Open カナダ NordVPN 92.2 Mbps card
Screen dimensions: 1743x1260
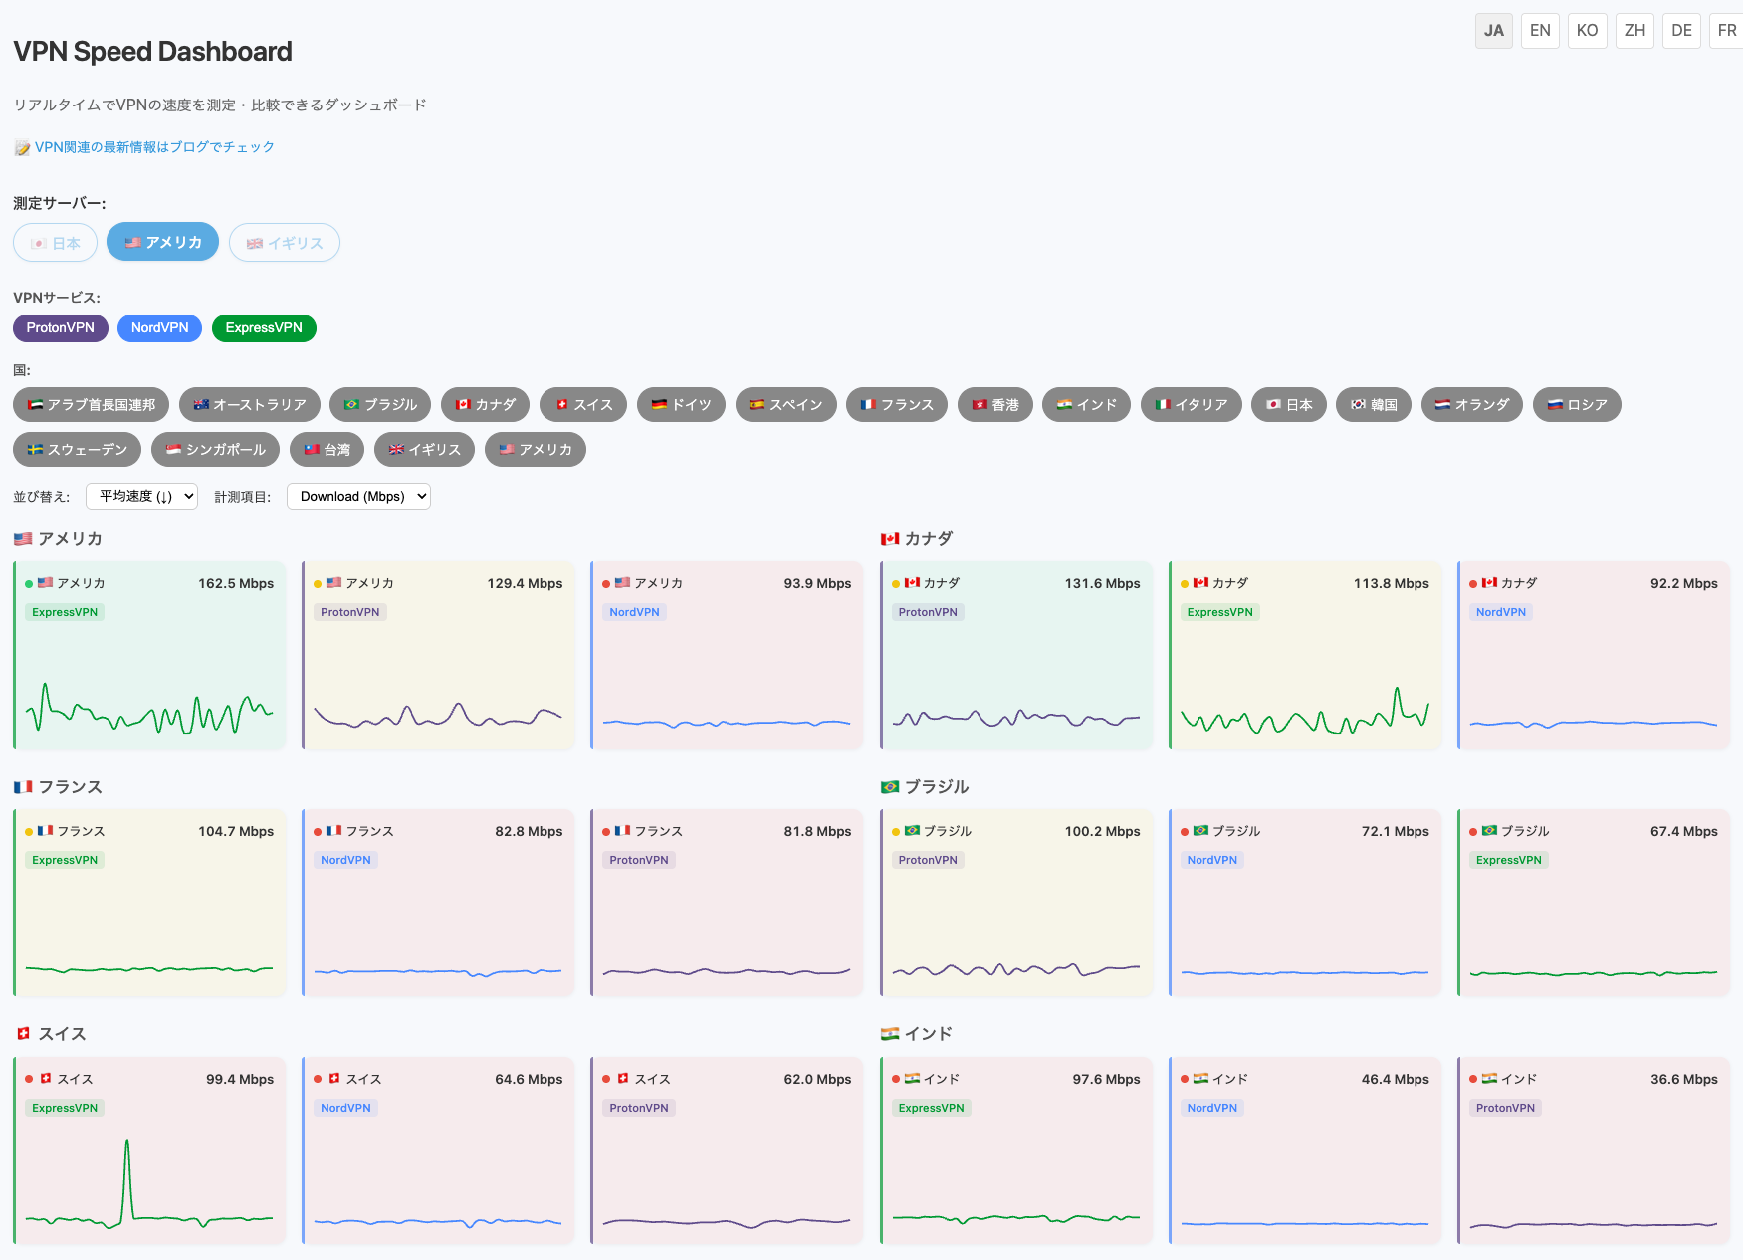click(x=1594, y=655)
